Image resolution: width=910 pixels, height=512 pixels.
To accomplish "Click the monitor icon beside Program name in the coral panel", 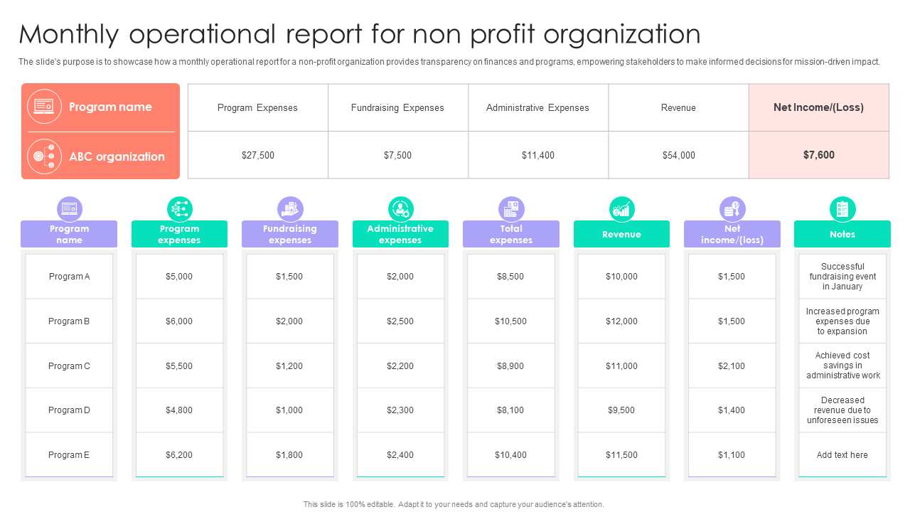I will [44, 107].
